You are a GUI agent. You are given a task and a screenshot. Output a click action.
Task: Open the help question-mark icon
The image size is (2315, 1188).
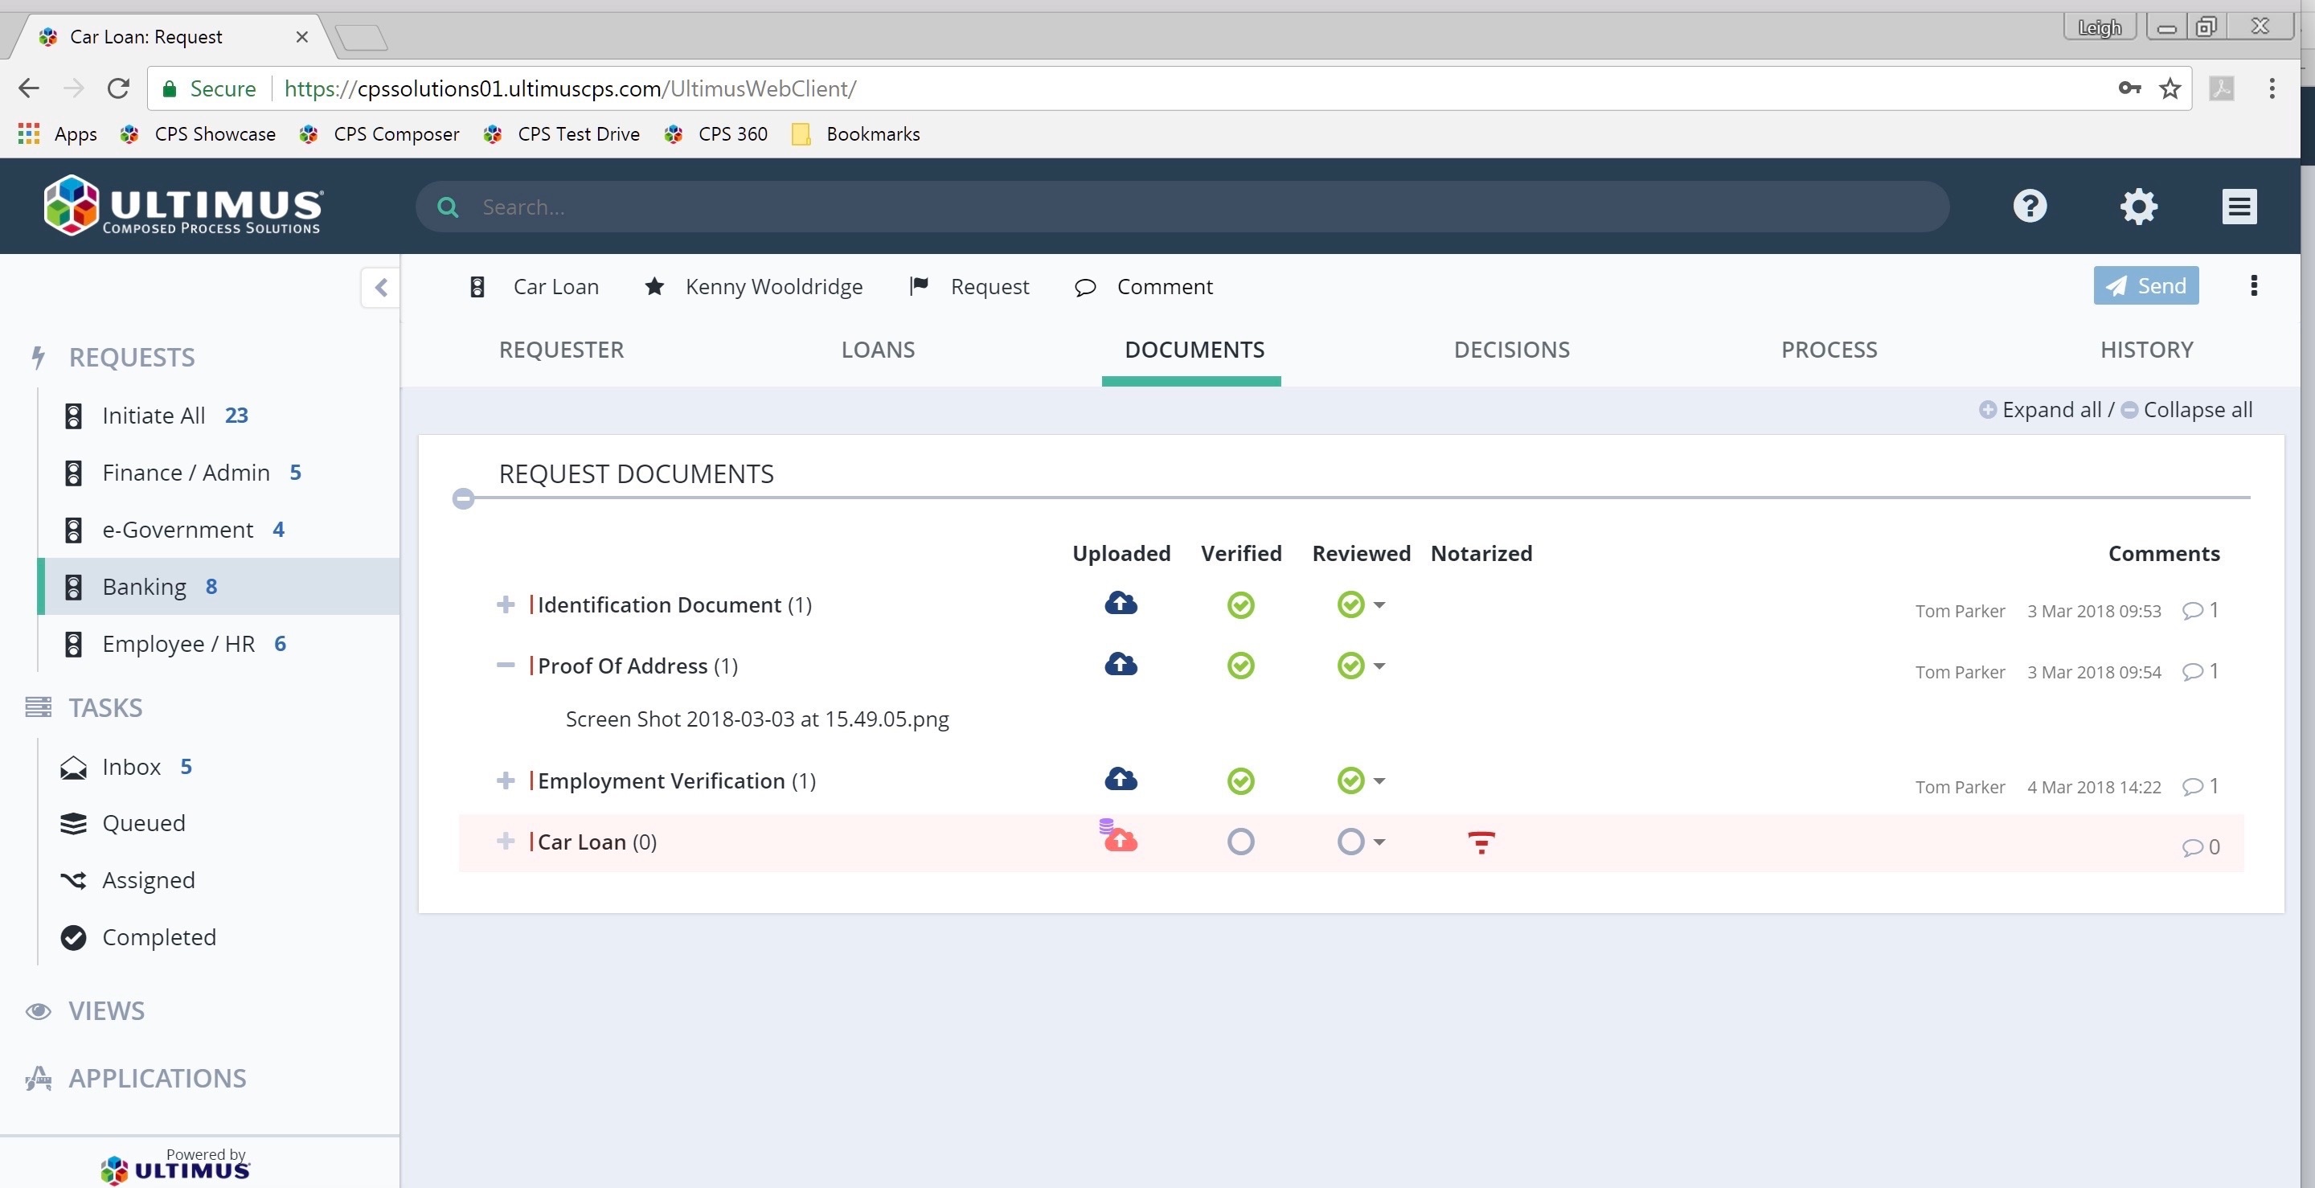(x=2029, y=206)
